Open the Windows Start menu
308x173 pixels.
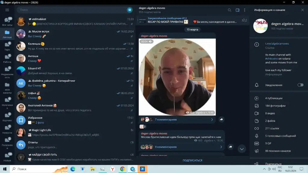click(x=5, y=169)
